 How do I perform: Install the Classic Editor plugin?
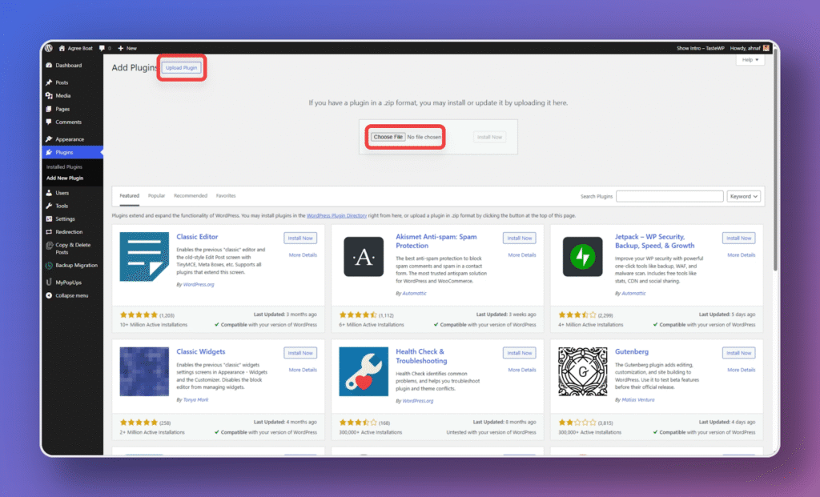click(x=300, y=238)
